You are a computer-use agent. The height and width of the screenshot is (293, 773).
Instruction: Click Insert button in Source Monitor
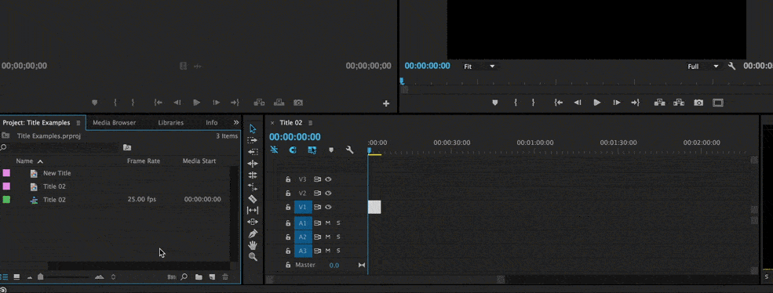[259, 103]
